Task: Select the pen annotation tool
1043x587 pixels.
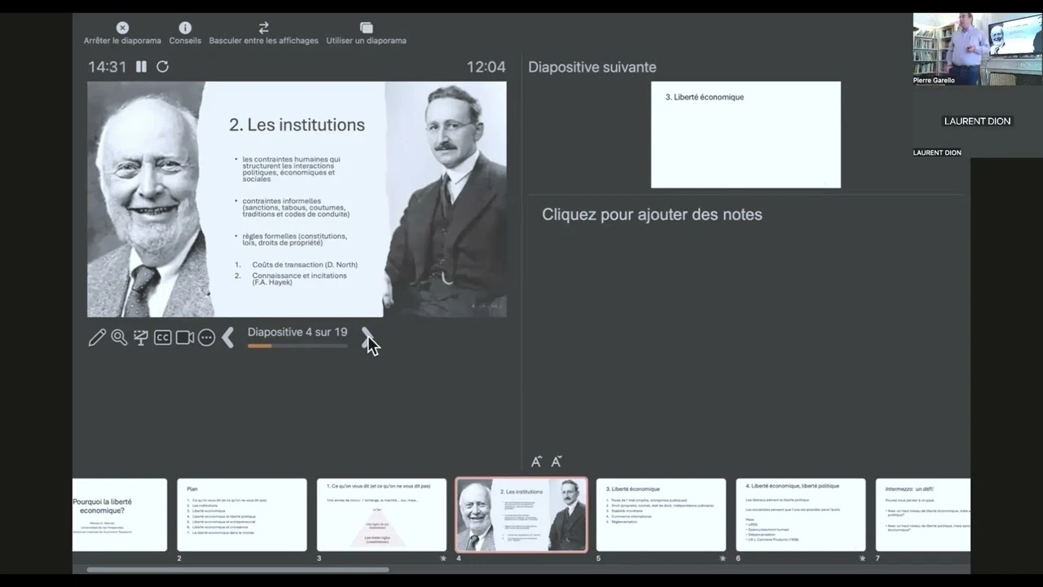Action: click(97, 338)
